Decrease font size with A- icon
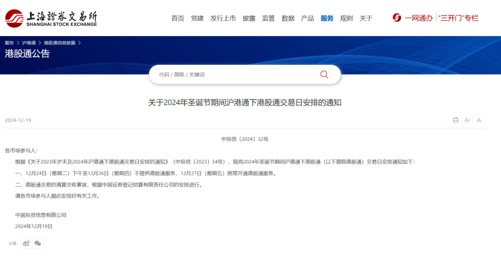This screenshot has height=258, width=501. (x=479, y=120)
